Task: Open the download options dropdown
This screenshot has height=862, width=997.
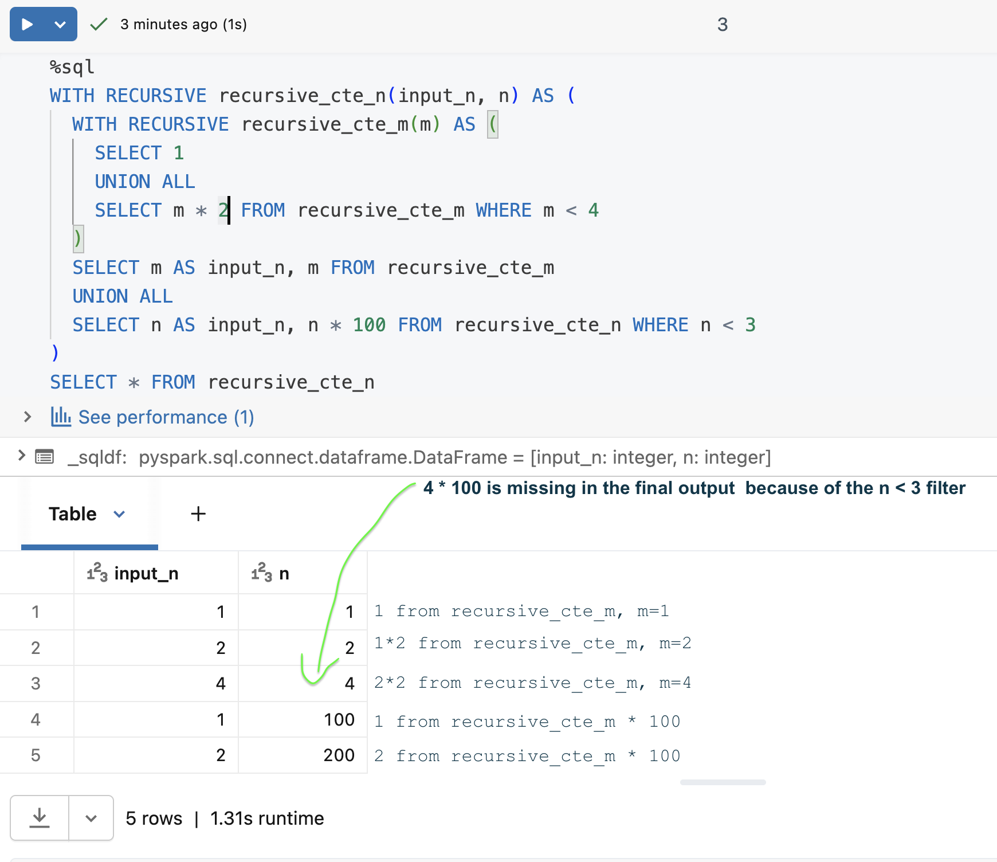Action: tap(91, 818)
